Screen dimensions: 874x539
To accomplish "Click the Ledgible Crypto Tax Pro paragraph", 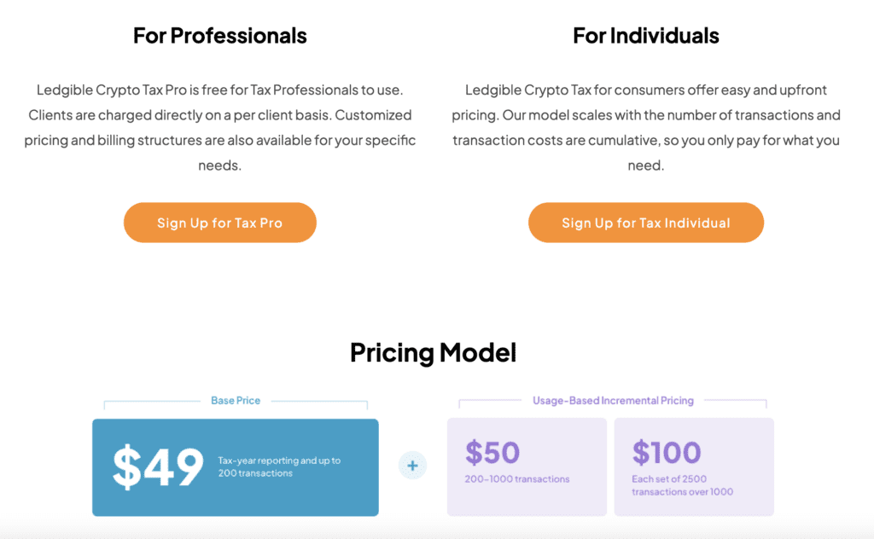I will coord(219,128).
